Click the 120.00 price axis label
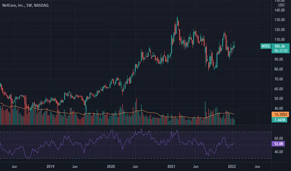 pos(279,30)
